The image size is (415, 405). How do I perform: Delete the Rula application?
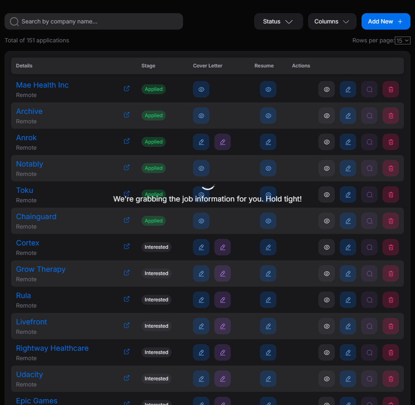click(x=391, y=300)
